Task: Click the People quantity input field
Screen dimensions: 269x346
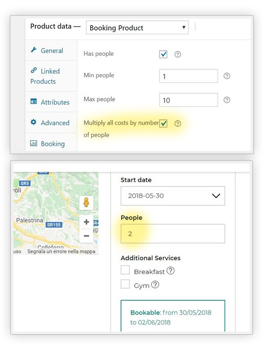Action: click(x=173, y=234)
